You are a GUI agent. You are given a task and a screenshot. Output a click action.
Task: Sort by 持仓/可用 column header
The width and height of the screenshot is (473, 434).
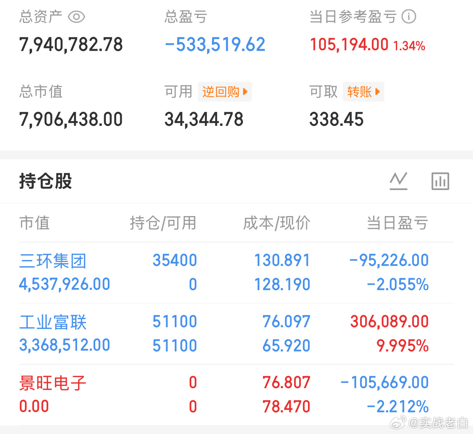click(x=163, y=223)
